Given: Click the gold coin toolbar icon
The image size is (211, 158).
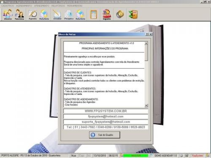Looking at the screenshot, I should (120, 14).
